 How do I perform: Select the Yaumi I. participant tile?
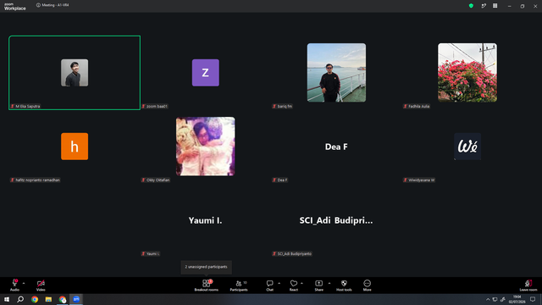click(205, 220)
